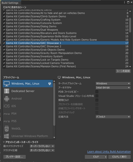The width and height of the screenshot is (133, 162).
Task: Open the window's three-dot options menu
Action: click(124, 2)
